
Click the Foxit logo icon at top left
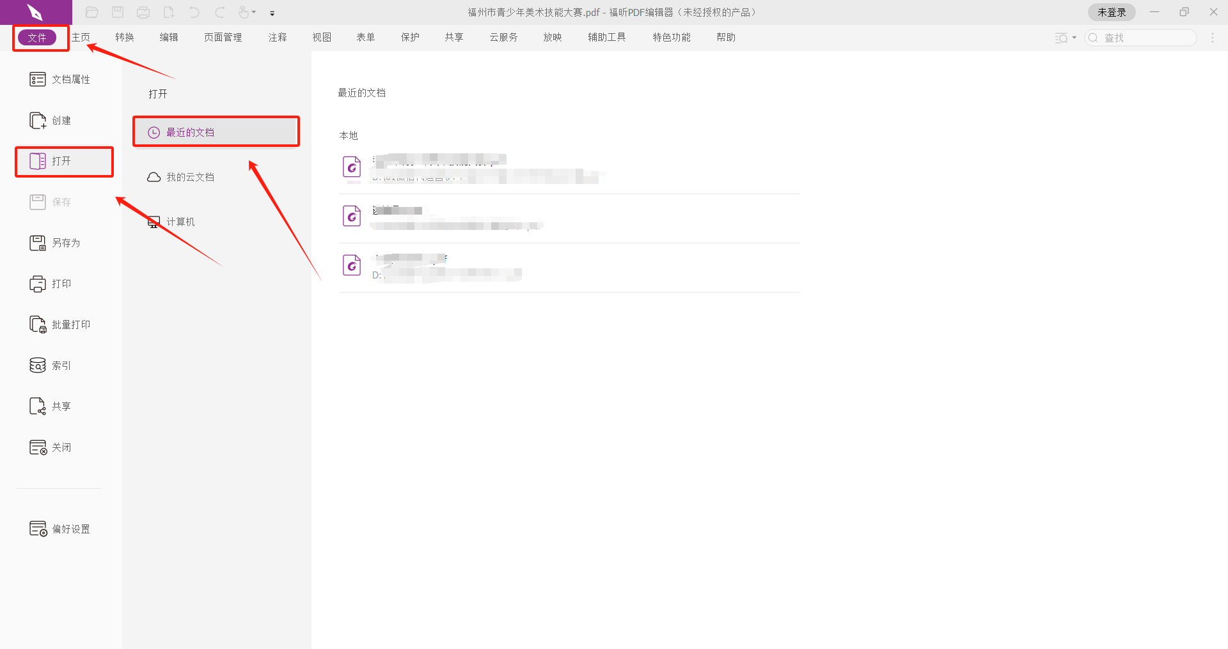[35, 12]
